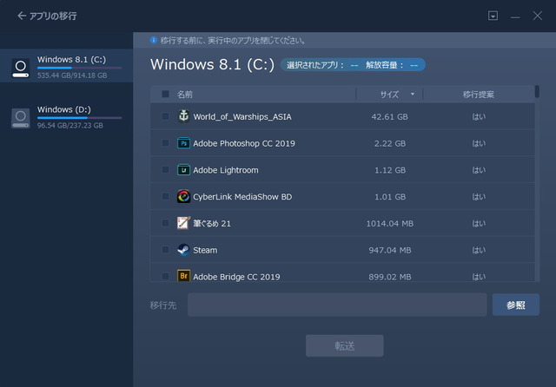Check CyberLink MediaShow BD checkbox
556x387 pixels.
[x=165, y=196]
